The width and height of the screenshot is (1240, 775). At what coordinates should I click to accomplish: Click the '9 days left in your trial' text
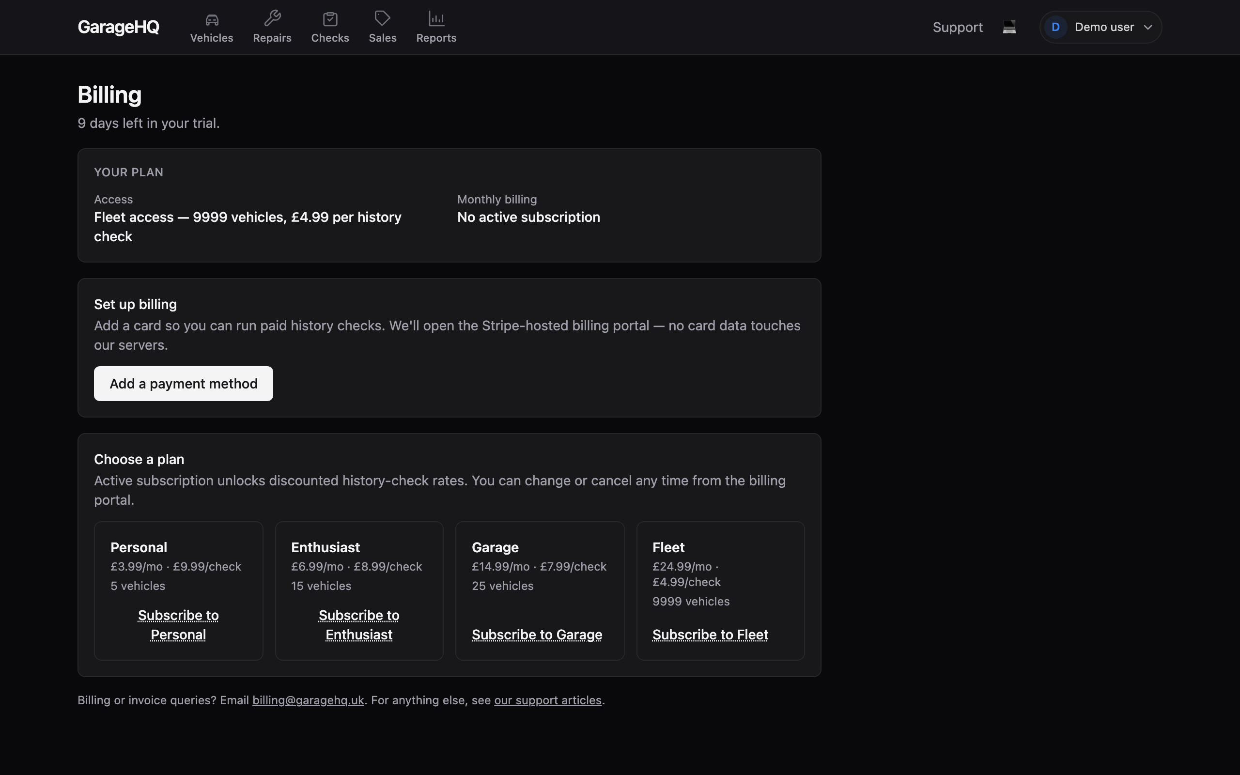pyautogui.click(x=149, y=124)
